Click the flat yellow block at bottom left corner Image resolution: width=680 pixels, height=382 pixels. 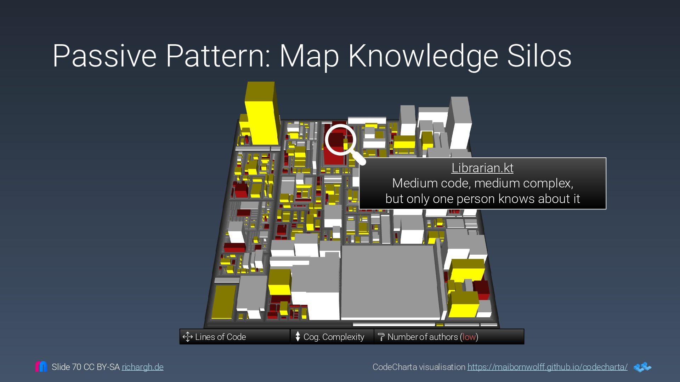pyautogui.click(x=223, y=302)
